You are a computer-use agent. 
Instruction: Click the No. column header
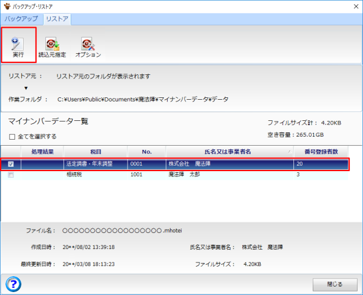pyautogui.click(x=146, y=152)
